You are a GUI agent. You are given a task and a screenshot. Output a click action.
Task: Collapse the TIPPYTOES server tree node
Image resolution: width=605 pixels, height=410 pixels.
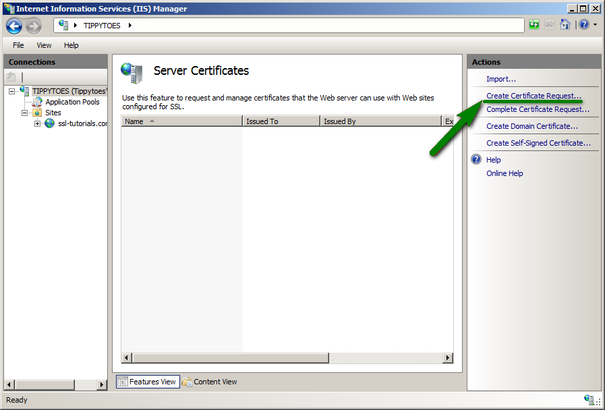(12, 92)
